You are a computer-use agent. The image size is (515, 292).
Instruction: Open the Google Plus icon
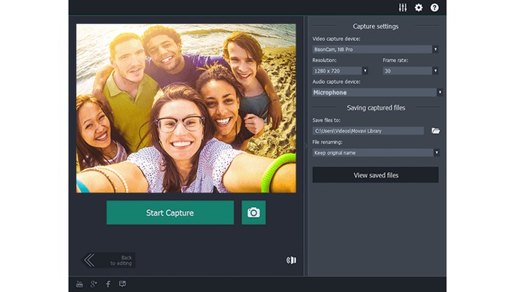coord(94,284)
